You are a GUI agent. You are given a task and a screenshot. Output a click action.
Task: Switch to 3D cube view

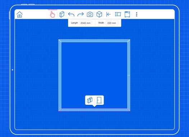(99, 14)
